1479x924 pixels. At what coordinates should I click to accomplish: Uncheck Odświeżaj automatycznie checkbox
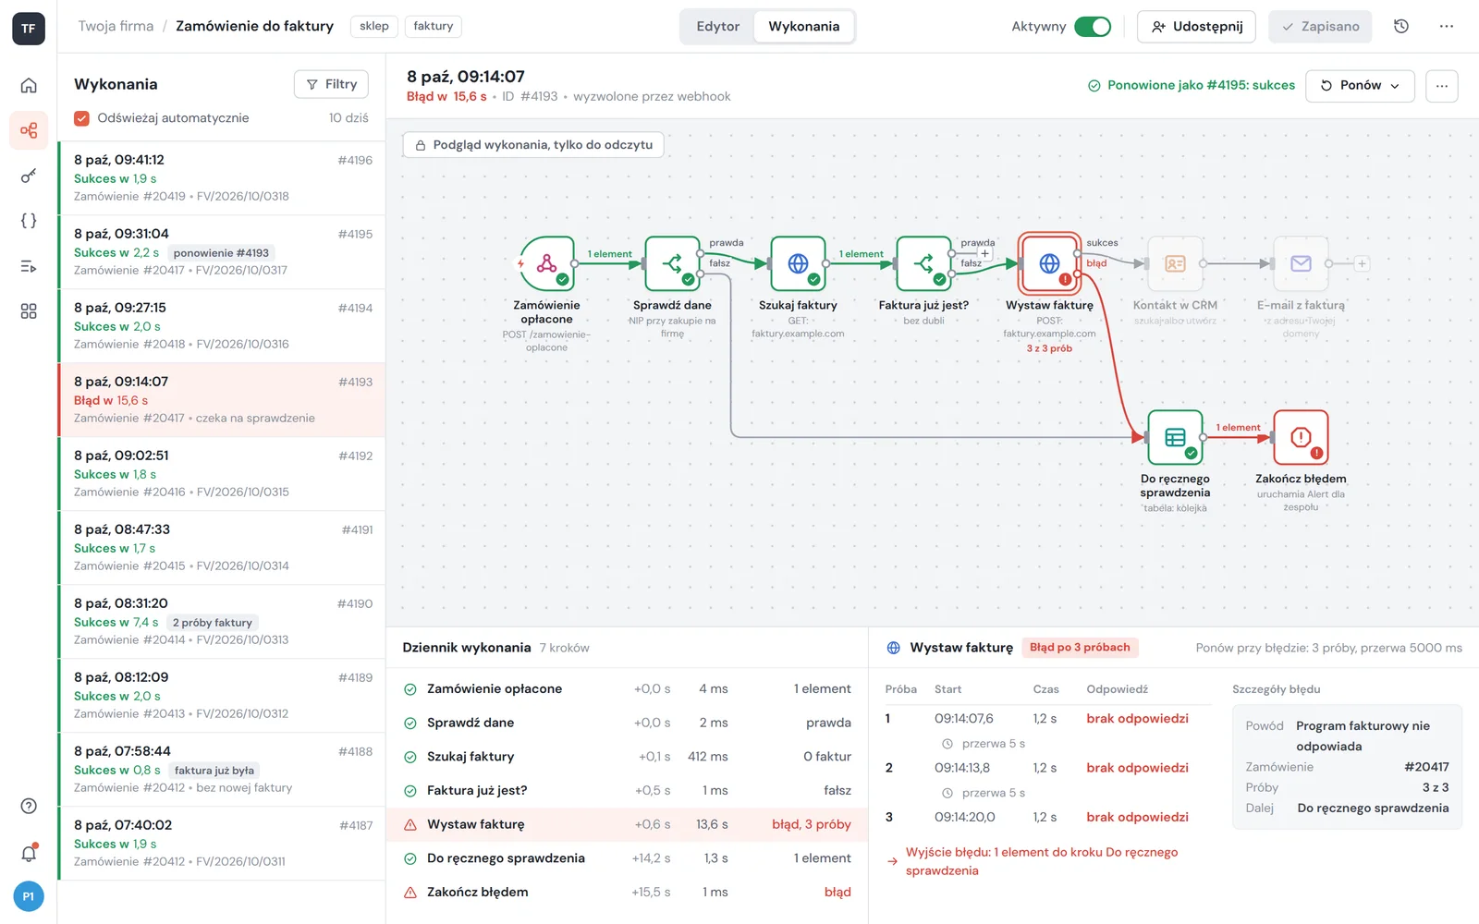[81, 118]
